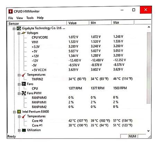
Task: Click the 1503 RPM max fan value
Action: (120, 88)
